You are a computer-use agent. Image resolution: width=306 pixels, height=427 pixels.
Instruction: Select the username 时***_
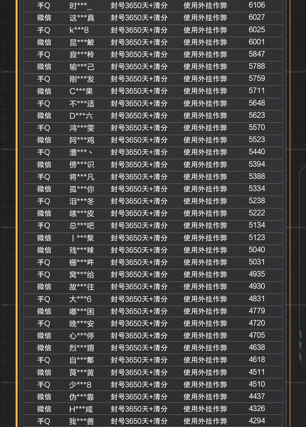pos(81,5)
